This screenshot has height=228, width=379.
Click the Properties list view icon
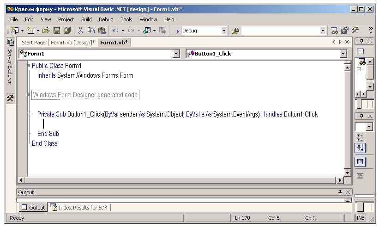coord(360,162)
